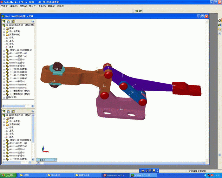Select 原点 origin in the upper tree
Viewport: 222px width, 178px height.
tap(11, 47)
